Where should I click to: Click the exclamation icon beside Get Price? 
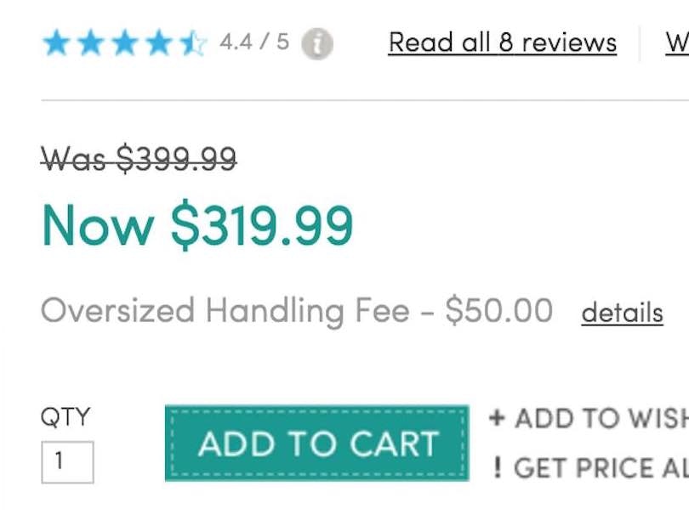497,467
